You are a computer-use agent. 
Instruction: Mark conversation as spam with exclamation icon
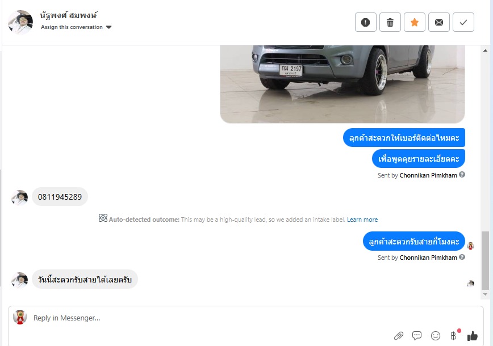pyautogui.click(x=365, y=22)
